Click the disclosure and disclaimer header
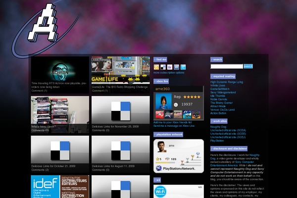Screen dimensions: 297x198 point(229,148)
